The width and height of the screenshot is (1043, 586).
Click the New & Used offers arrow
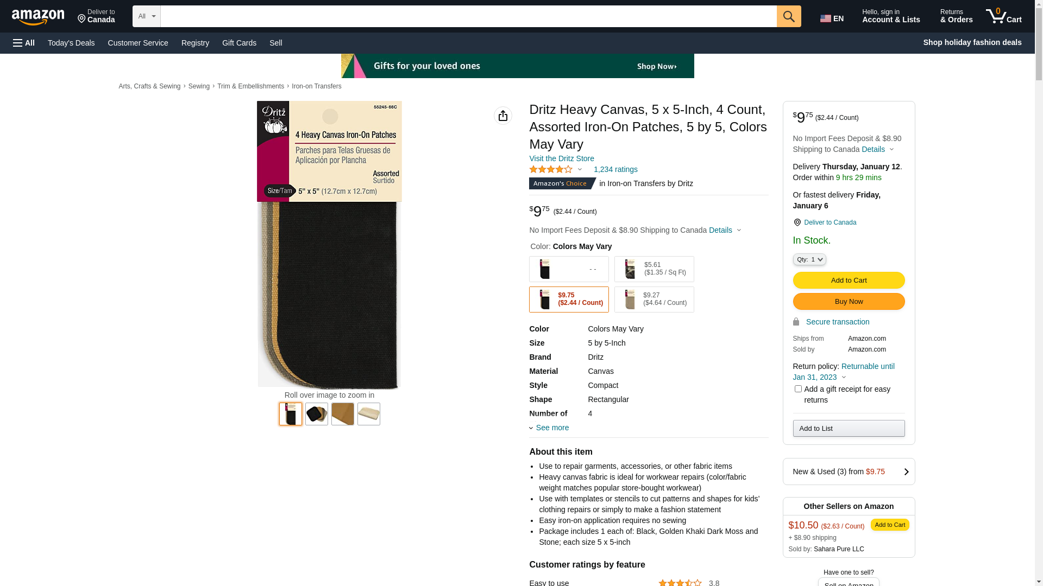tap(906, 472)
